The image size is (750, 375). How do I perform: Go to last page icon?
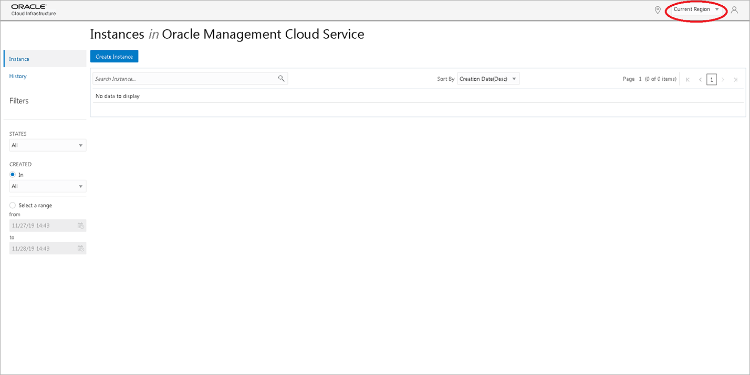pyautogui.click(x=735, y=80)
